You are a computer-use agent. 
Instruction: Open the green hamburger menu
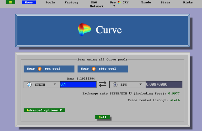pos(10,2)
